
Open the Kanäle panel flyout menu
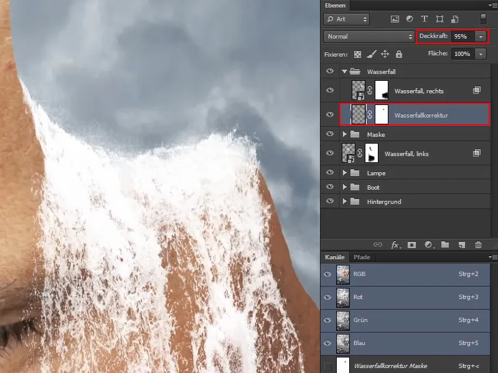click(493, 257)
